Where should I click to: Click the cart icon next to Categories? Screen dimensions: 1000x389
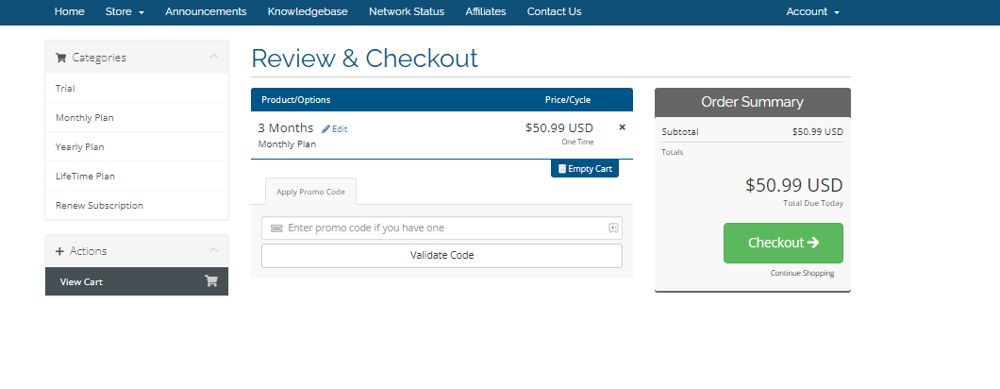pos(61,58)
